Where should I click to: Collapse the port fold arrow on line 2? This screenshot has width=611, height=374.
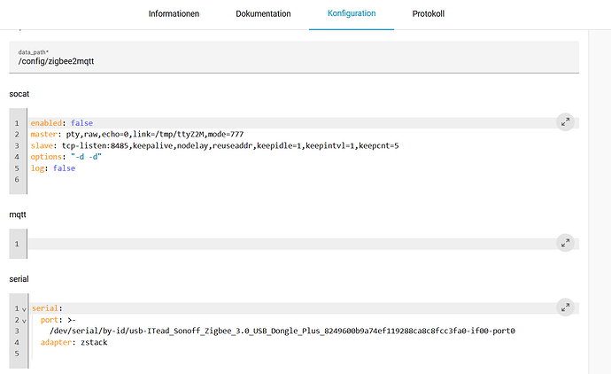click(x=24, y=321)
